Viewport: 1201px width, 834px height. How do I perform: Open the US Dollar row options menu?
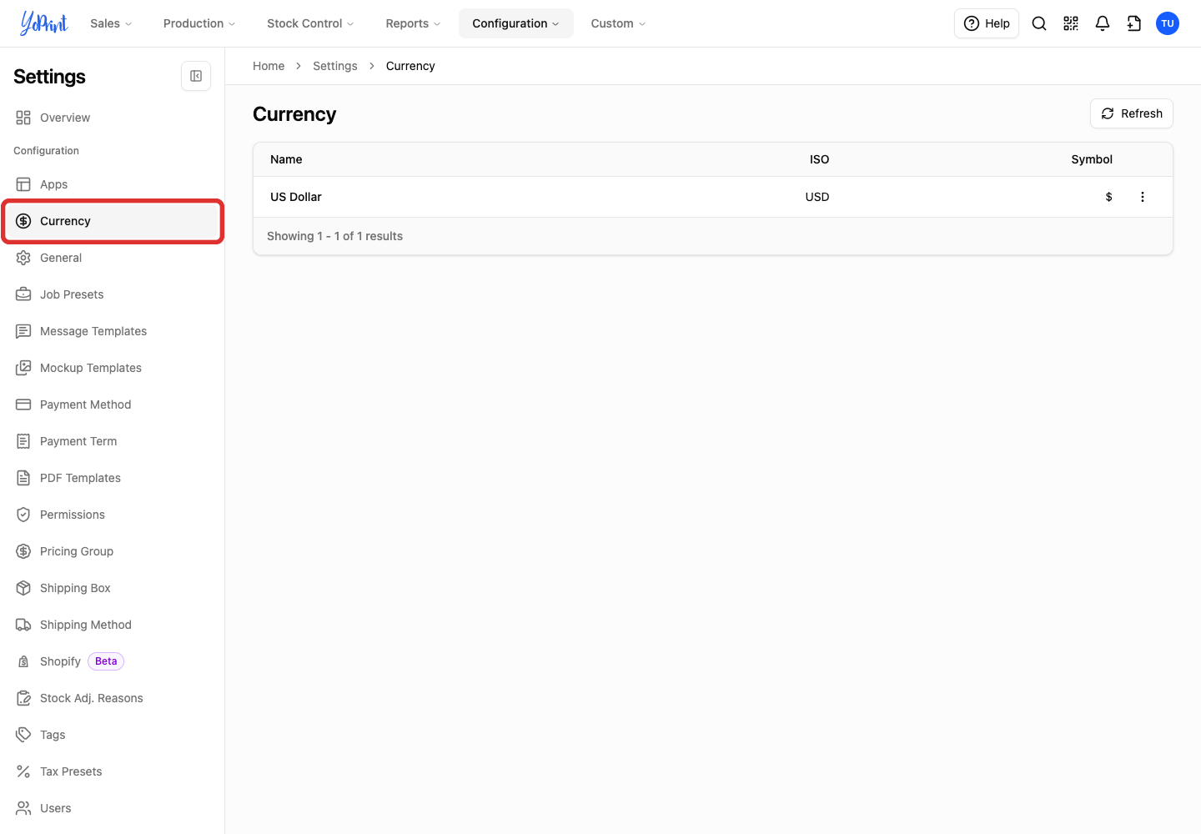pyautogui.click(x=1143, y=197)
